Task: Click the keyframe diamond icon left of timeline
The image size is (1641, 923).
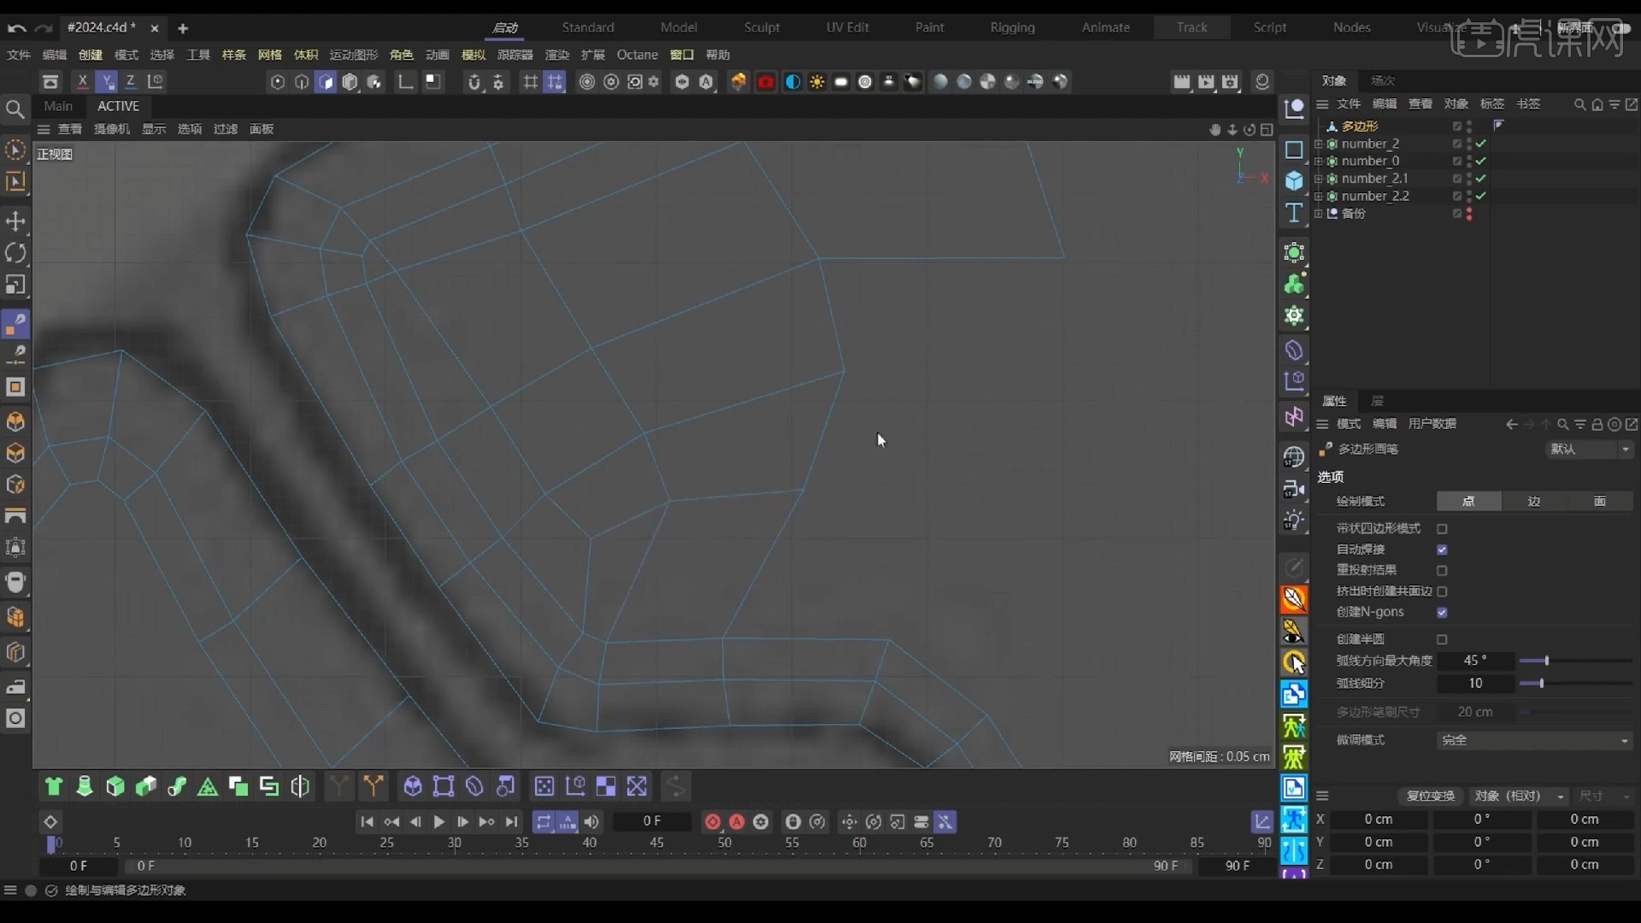Action: 50,822
